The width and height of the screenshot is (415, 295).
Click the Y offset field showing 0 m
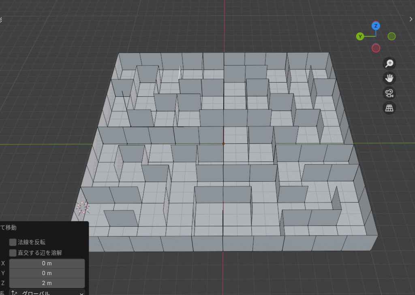pos(47,273)
